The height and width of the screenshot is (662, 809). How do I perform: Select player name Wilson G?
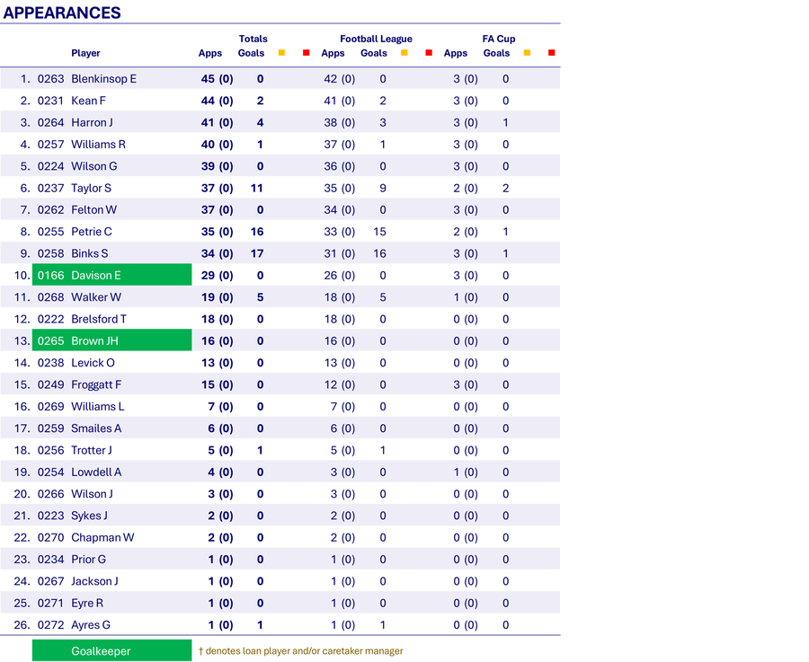tap(93, 166)
